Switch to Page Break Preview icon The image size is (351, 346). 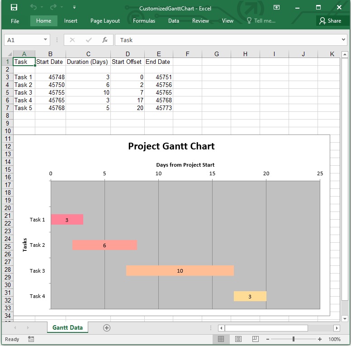[x=256, y=339]
